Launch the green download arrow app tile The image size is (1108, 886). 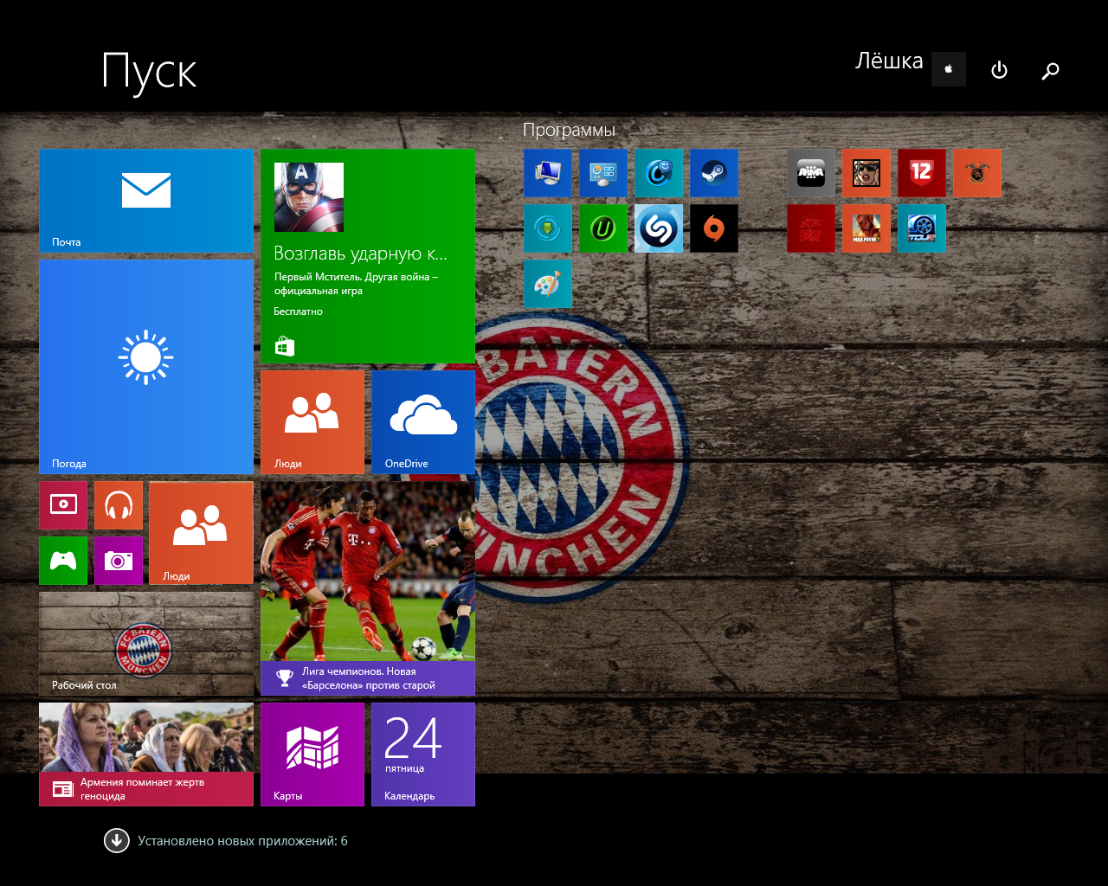coord(548,228)
